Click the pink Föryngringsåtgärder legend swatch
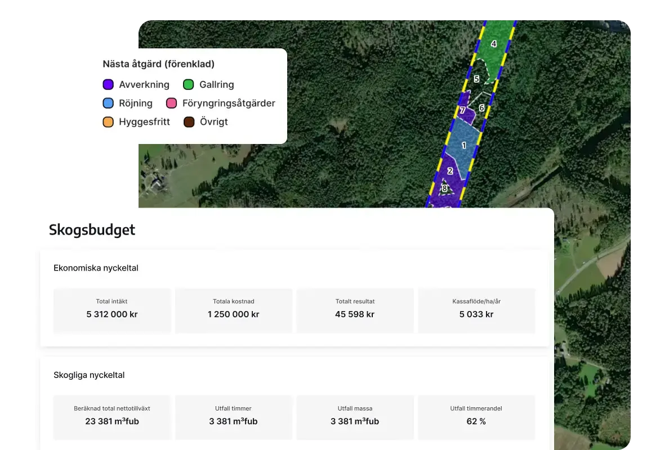This screenshot has width=669, height=450. (x=172, y=103)
